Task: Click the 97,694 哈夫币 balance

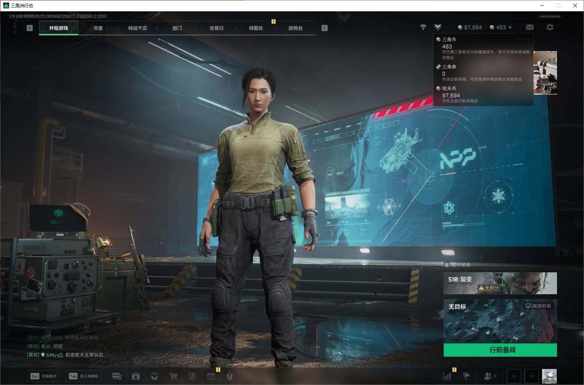Action: pos(470,27)
